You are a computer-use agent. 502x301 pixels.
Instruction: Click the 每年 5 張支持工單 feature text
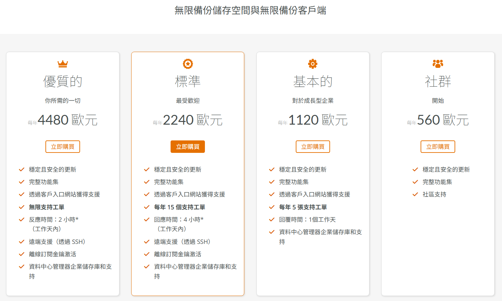pos(303,207)
